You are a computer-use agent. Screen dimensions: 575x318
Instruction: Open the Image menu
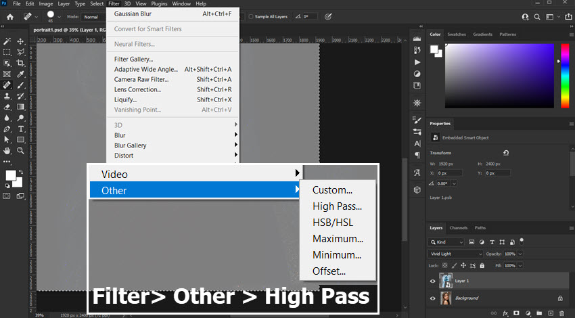coord(46,3)
